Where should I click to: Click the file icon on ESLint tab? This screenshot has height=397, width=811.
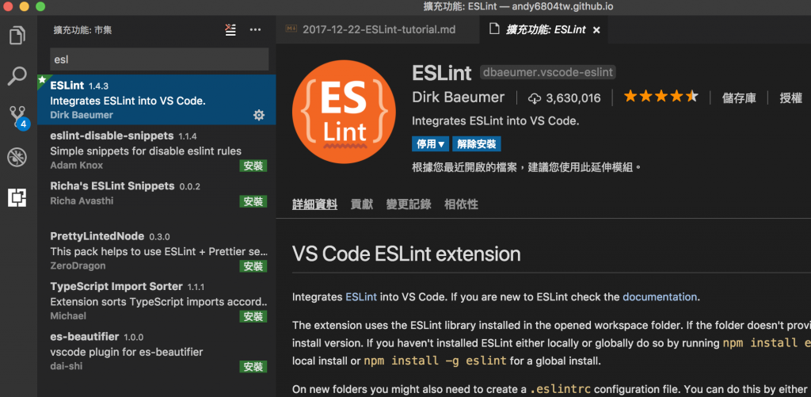[x=494, y=29]
